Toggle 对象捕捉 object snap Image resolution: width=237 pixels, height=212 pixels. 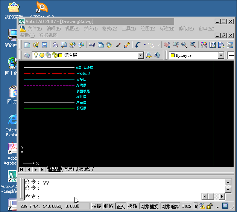click(149, 206)
